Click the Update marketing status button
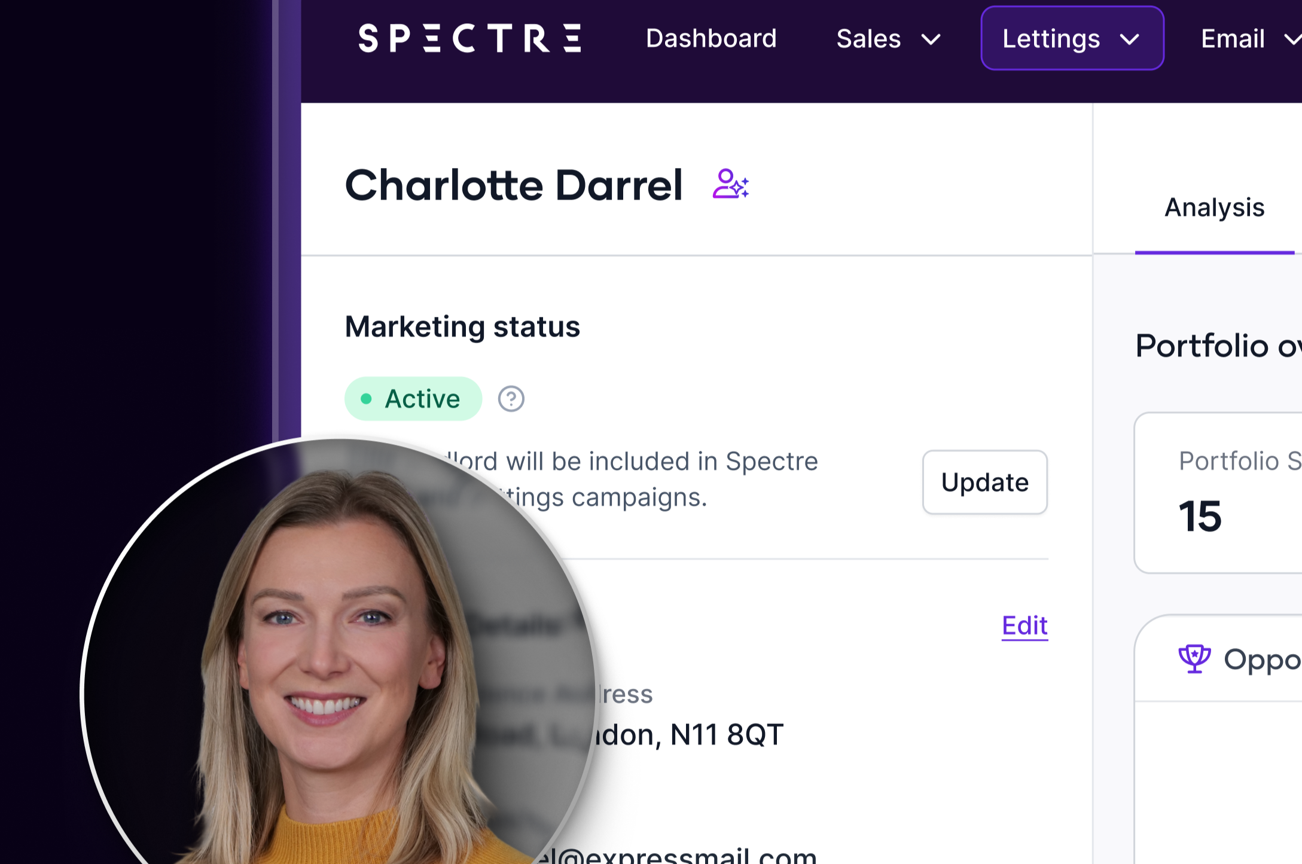This screenshot has height=864, width=1302. pyautogui.click(x=984, y=482)
